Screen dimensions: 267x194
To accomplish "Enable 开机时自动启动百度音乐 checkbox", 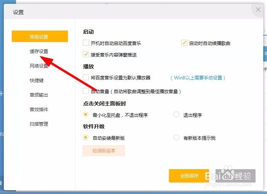I will [86, 43].
